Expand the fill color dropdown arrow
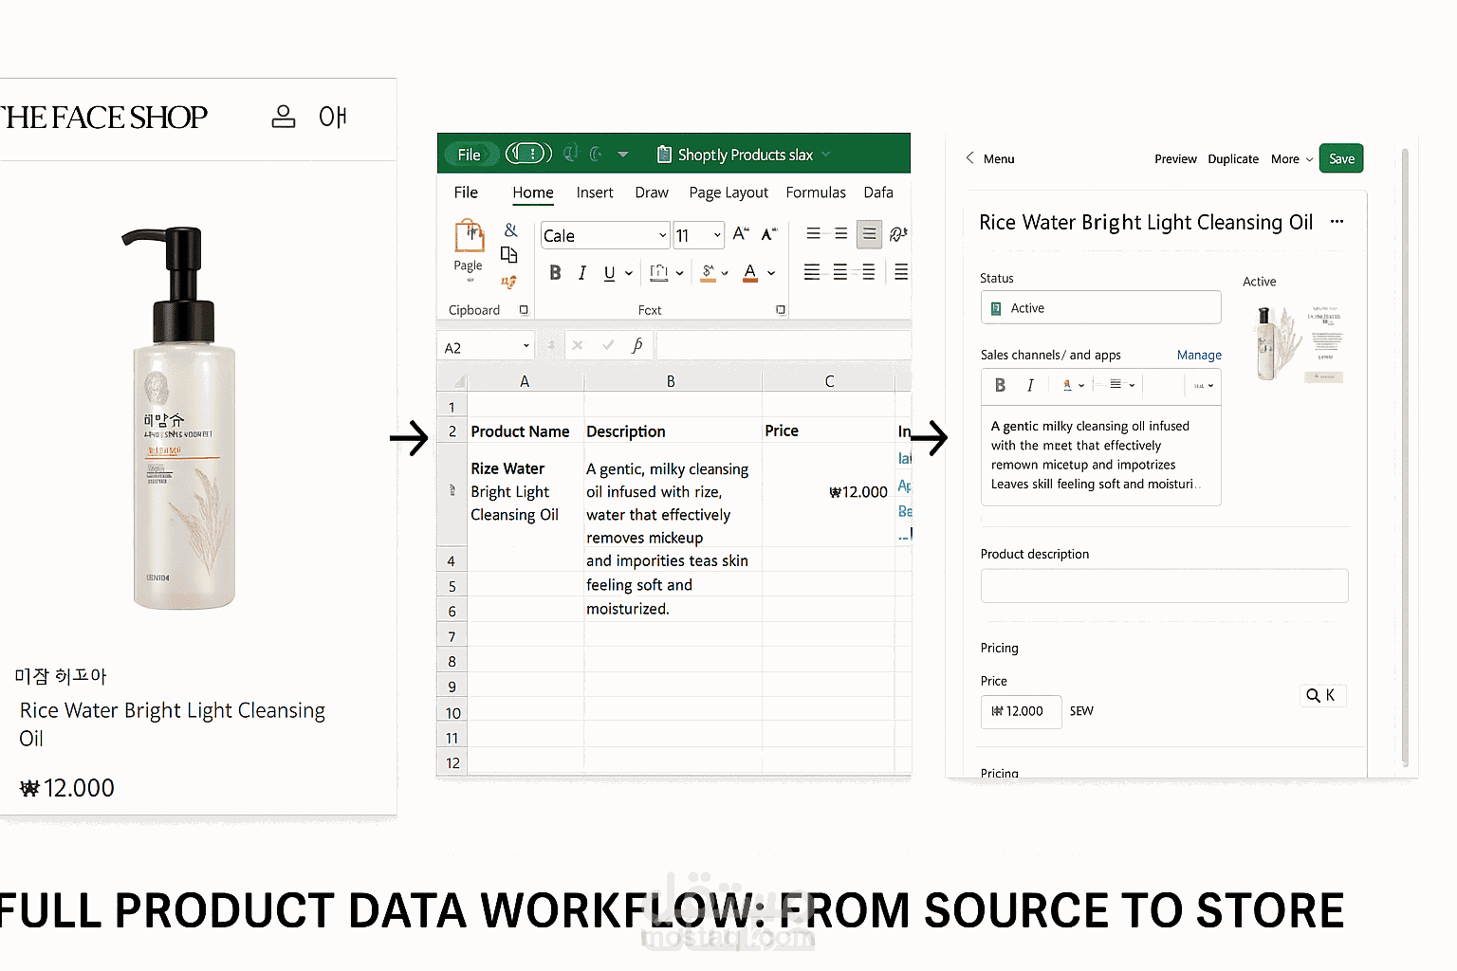Image resolution: width=1457 pixels, height=971 pixels. click(x=725, y=274)
